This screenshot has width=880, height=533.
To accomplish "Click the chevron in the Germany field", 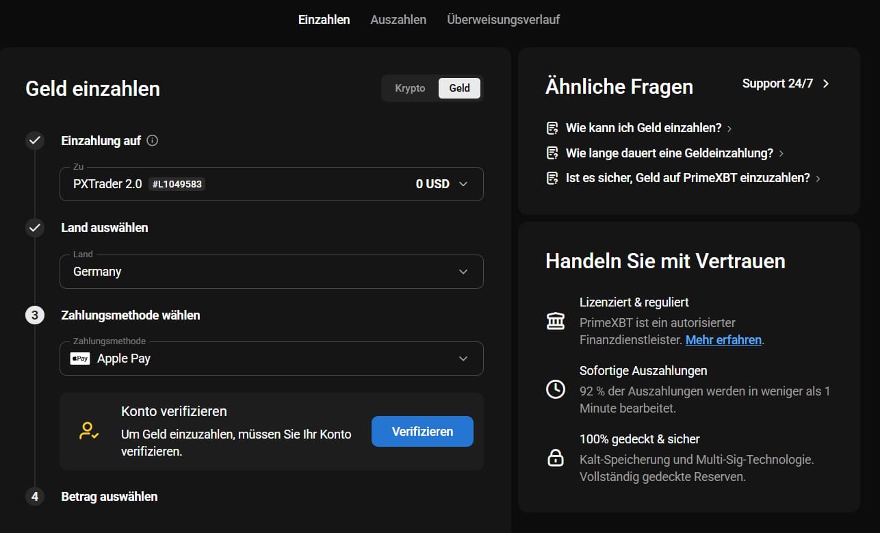I will click(463, 272).
